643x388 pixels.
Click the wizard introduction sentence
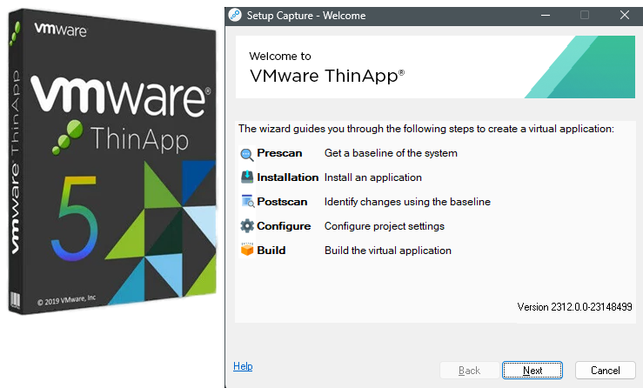[426, 129]
